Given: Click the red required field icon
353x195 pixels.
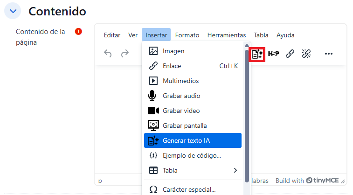Looking at the screenshot, I should pyautogui.click(x=78, y=32).
